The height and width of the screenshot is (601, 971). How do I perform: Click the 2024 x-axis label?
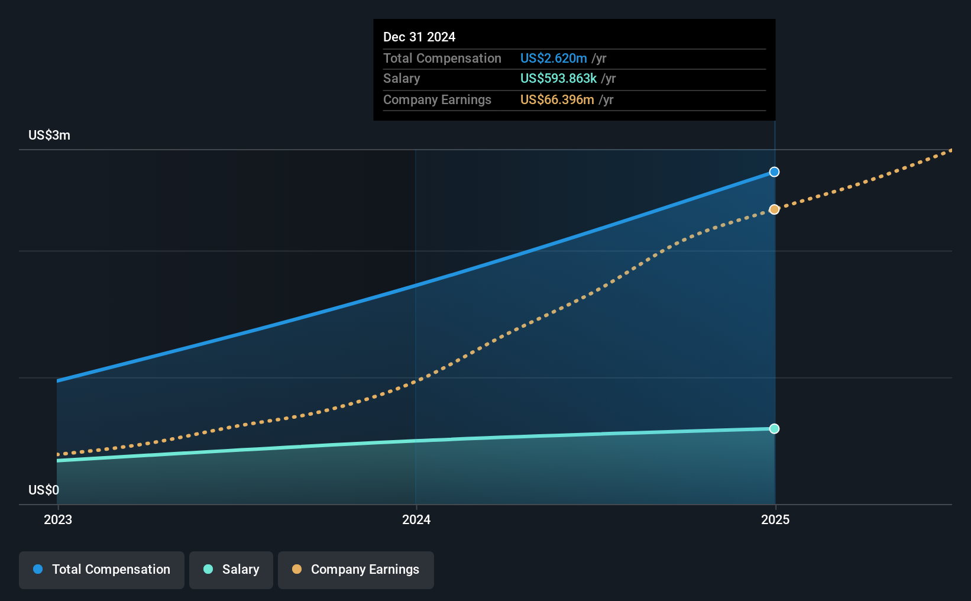coord(416,519)
